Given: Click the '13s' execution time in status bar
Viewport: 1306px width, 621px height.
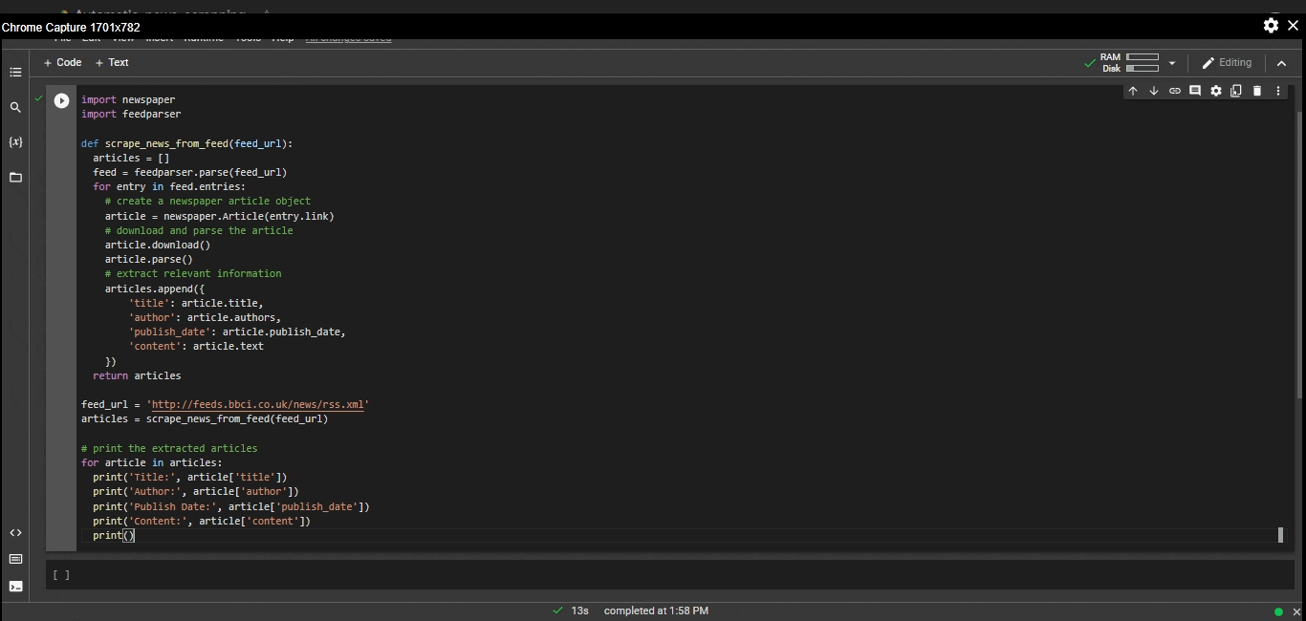Looking at the screenshot, I should point(579,611).
